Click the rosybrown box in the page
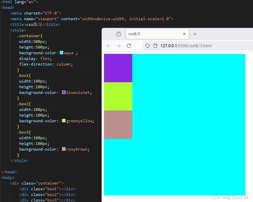Image resolution: width=253 pixels, height=202 pixels. tap(118, 125)
